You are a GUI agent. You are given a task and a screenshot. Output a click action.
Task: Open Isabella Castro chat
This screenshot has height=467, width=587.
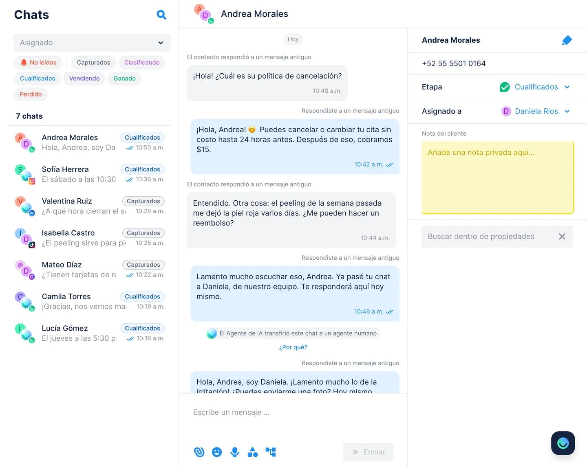tap(90, 238)
